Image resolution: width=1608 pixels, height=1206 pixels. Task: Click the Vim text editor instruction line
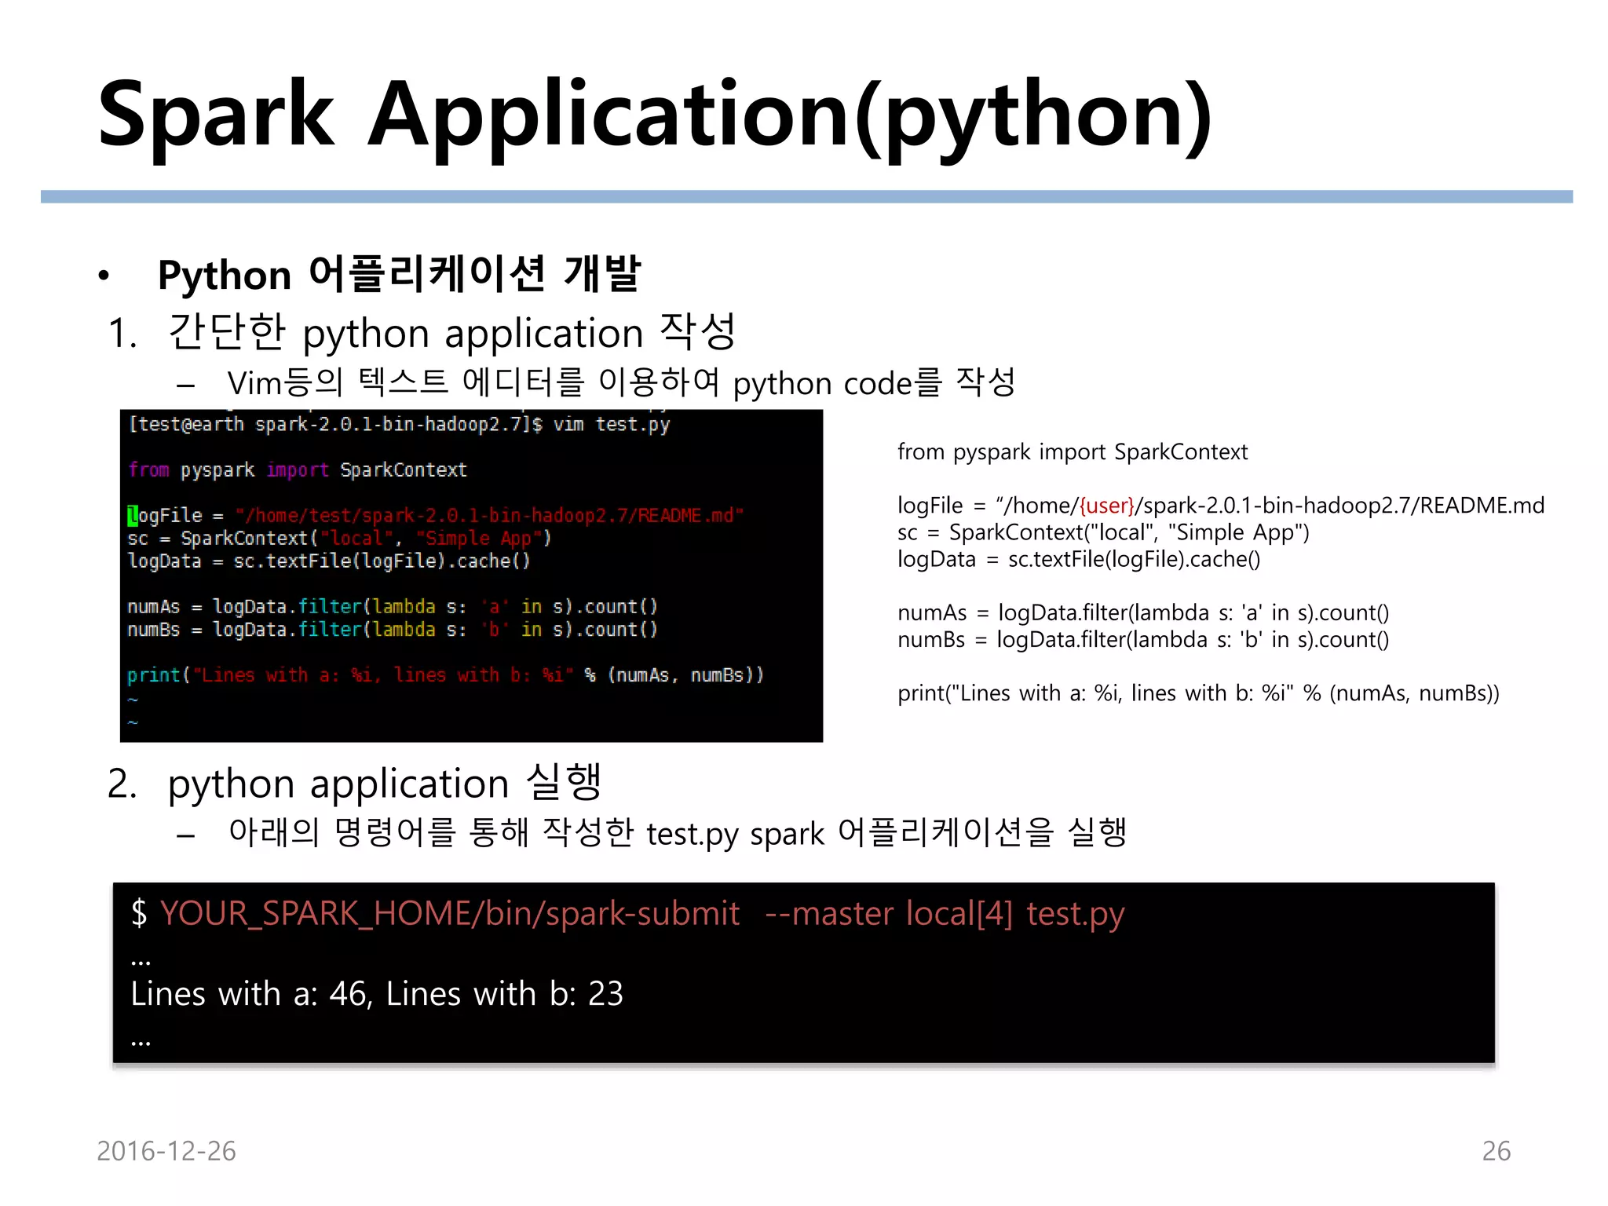pyautogui.click(x=620, y=383)
